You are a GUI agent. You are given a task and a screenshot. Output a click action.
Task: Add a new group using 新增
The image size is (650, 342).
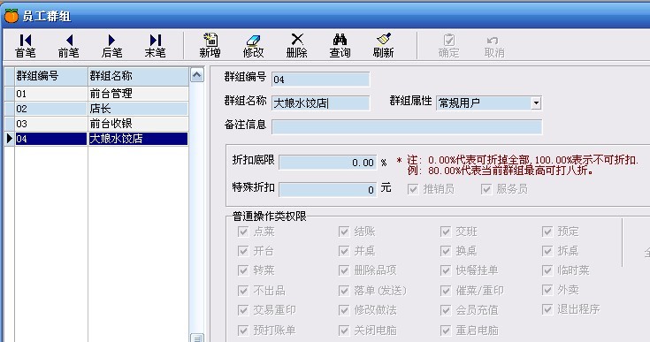[210, 46]
